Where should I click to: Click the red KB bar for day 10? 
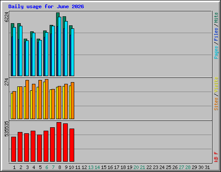[x=72, y=145]
